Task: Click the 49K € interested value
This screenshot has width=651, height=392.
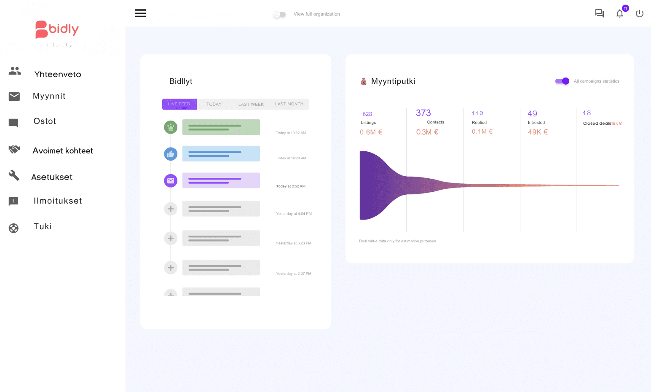Action: point(538,132)
